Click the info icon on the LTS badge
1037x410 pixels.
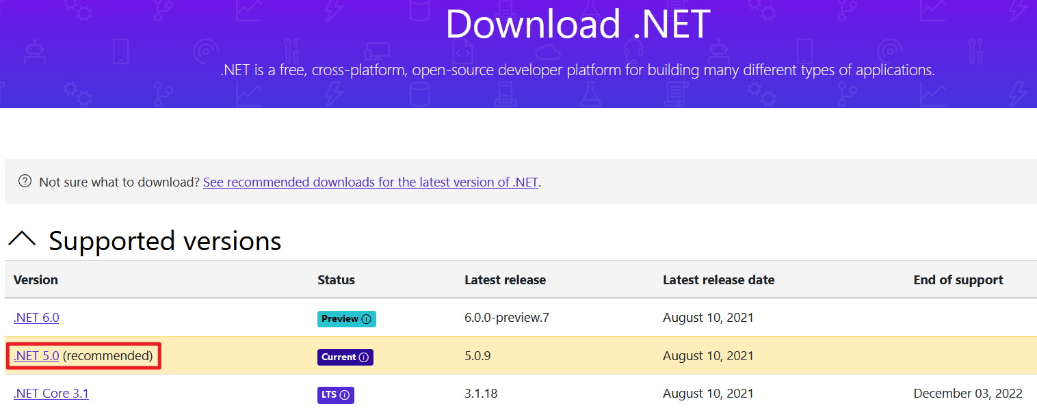[x=345, y=395]
